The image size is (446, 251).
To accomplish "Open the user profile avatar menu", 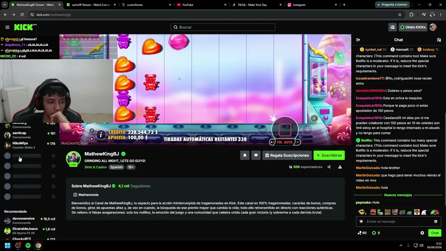I will coord(433,27).
